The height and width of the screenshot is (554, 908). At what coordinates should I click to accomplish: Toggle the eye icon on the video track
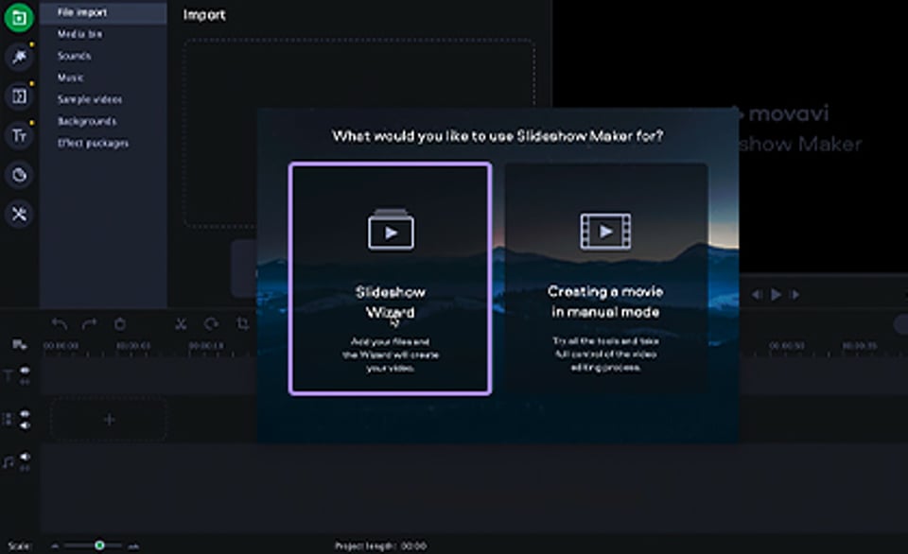25,414
